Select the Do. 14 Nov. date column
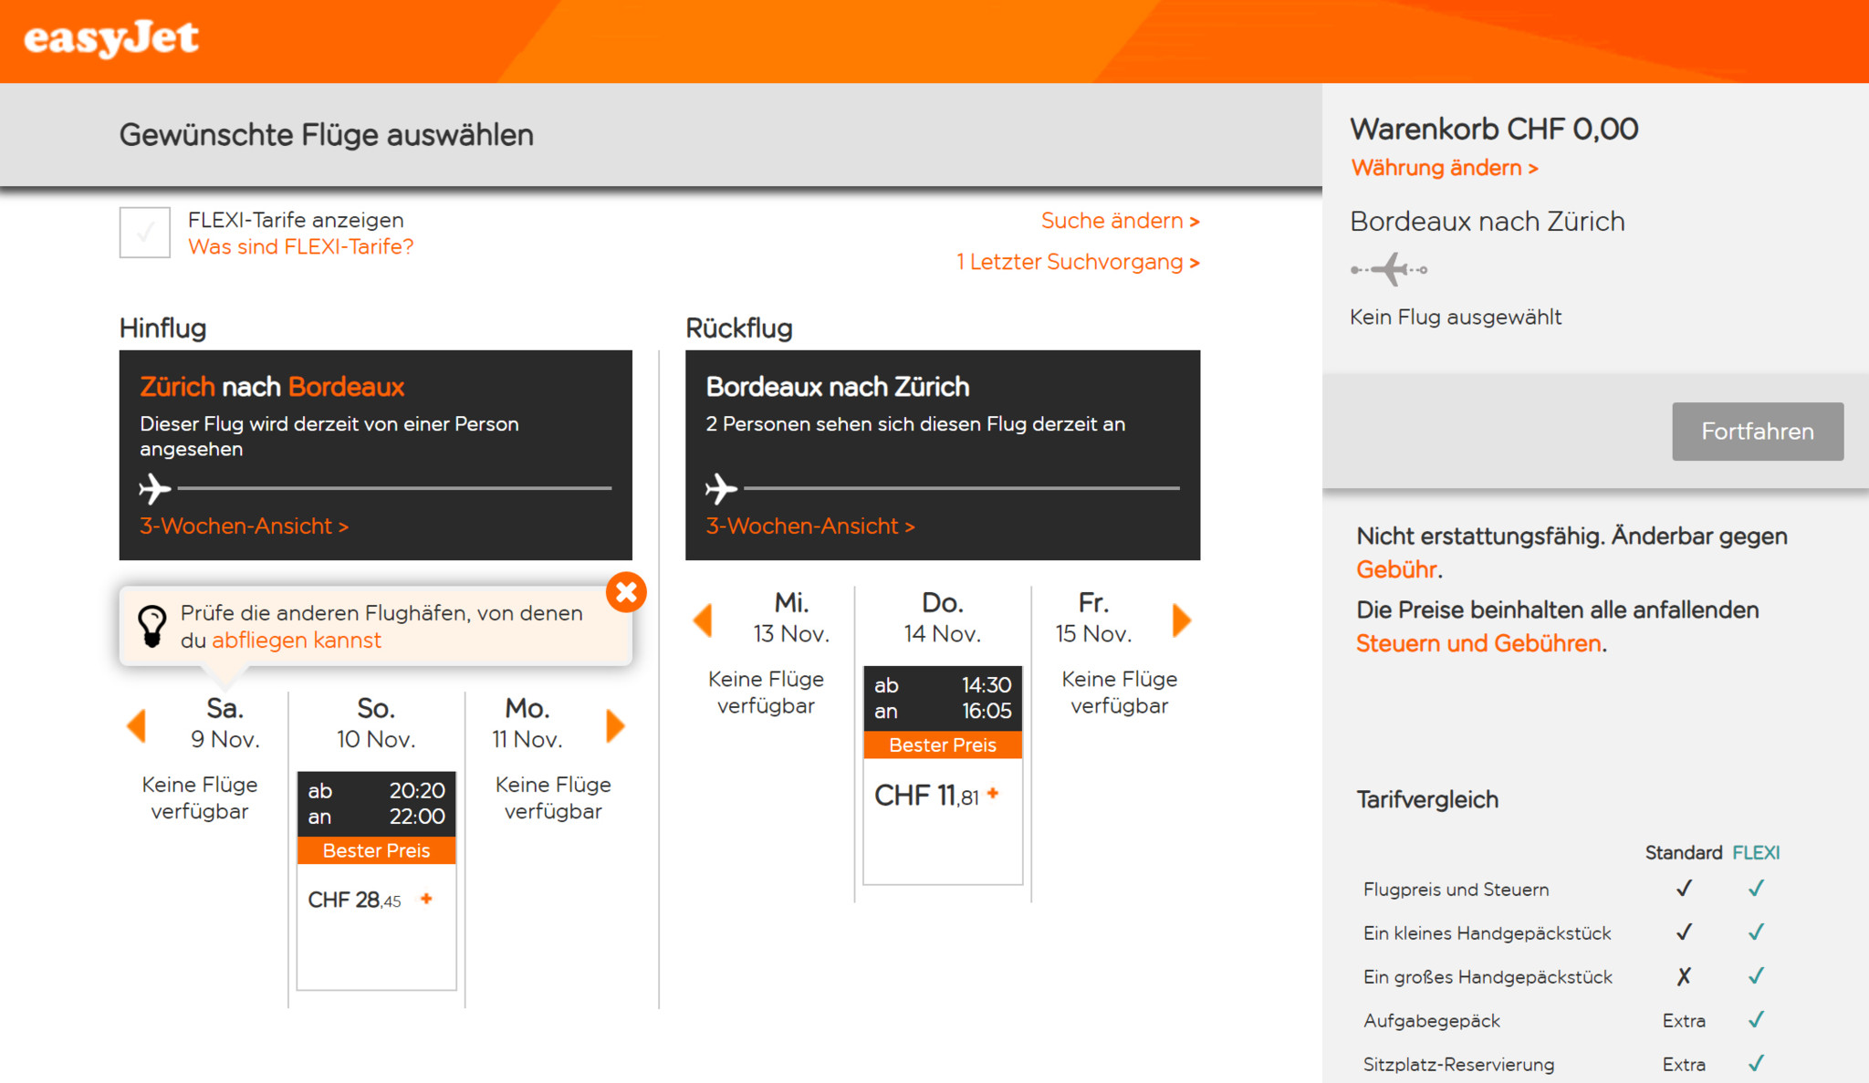This screenshot has width=1869, height=1083. 942,618
